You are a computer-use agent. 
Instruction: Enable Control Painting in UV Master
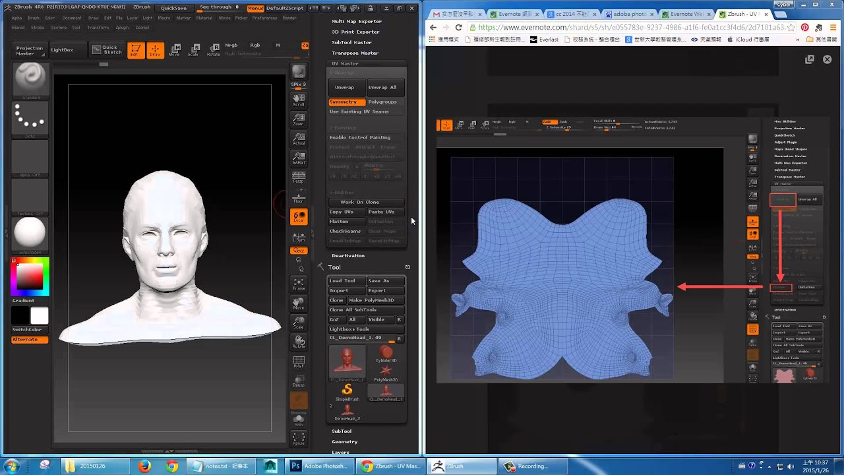[x=365, y=137]
